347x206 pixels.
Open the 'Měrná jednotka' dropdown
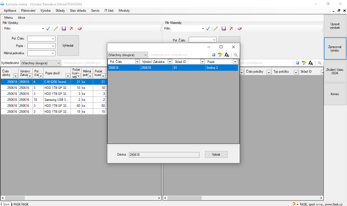coord(53,53)
